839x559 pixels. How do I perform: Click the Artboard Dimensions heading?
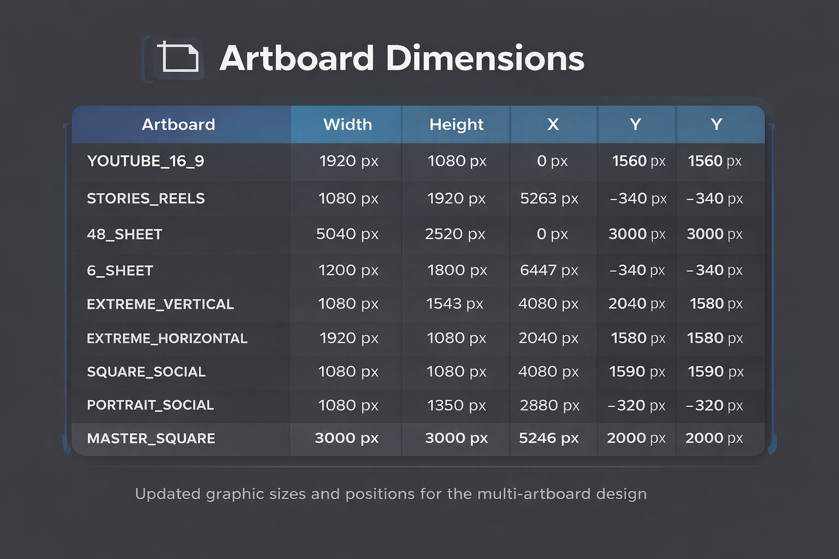click(402, 58)
